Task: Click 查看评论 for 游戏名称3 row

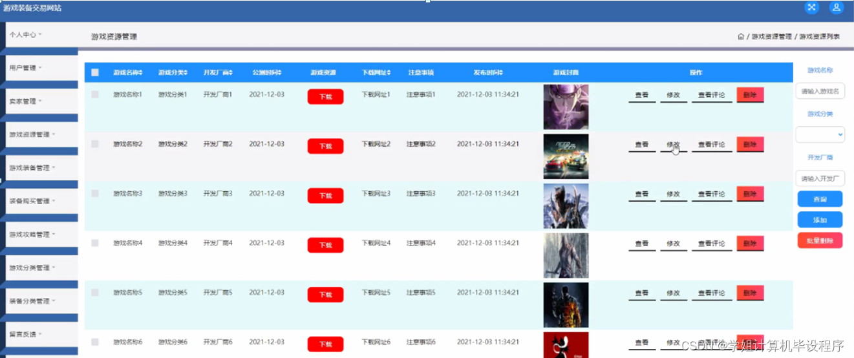Action: [712, 195]
